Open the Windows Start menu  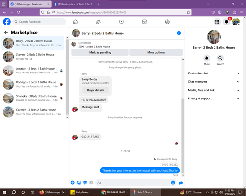[x=4, y=192]
